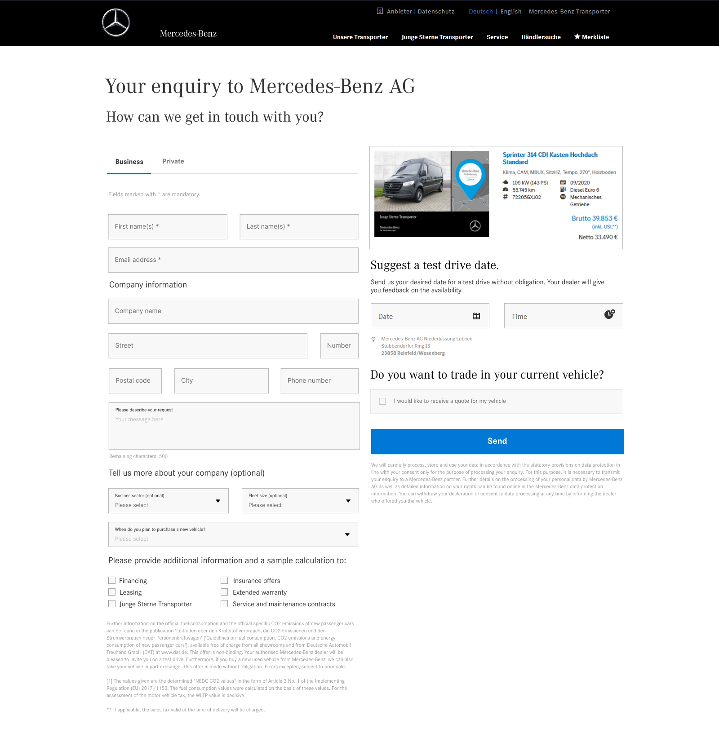
Task: Click the Mercedes-Benz star logo in the header
Action: pyautogui.click(x=116, y=22)
